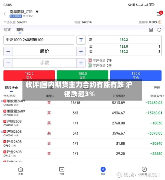Tap the 可用 142514 value
The image size is (165, 180).
point(86,22)
